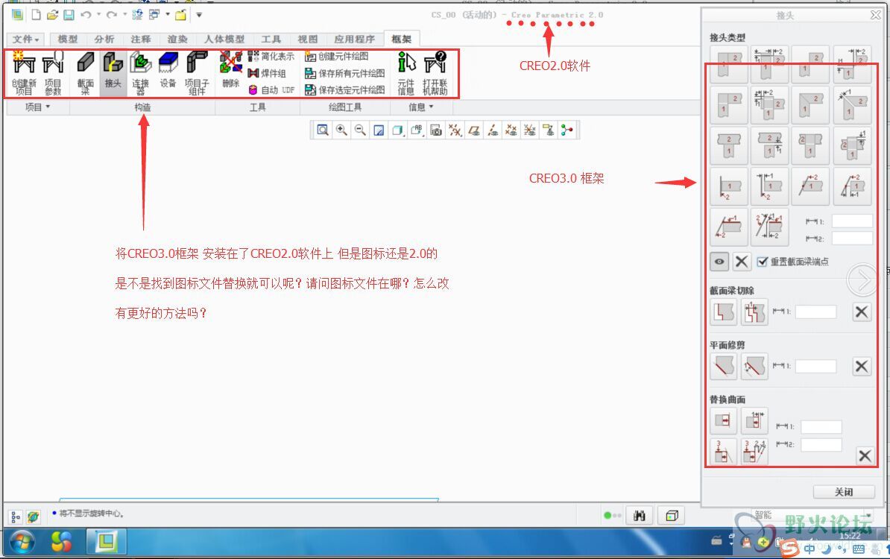The image size is (890, 559).
Task: Click X button in 平面修剪 section
Action: click(x=862, y=367)
